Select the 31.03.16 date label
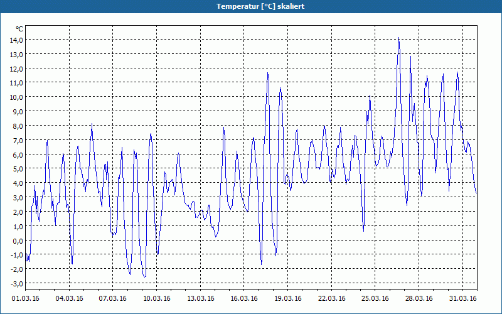This screenshot has height=314, width=502. [x=463, y=298]
